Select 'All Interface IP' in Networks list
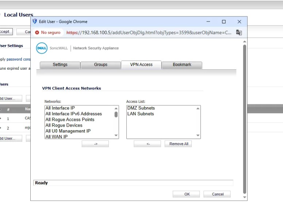The width and height of the screenshot is (283, 220). coord(60,108)
